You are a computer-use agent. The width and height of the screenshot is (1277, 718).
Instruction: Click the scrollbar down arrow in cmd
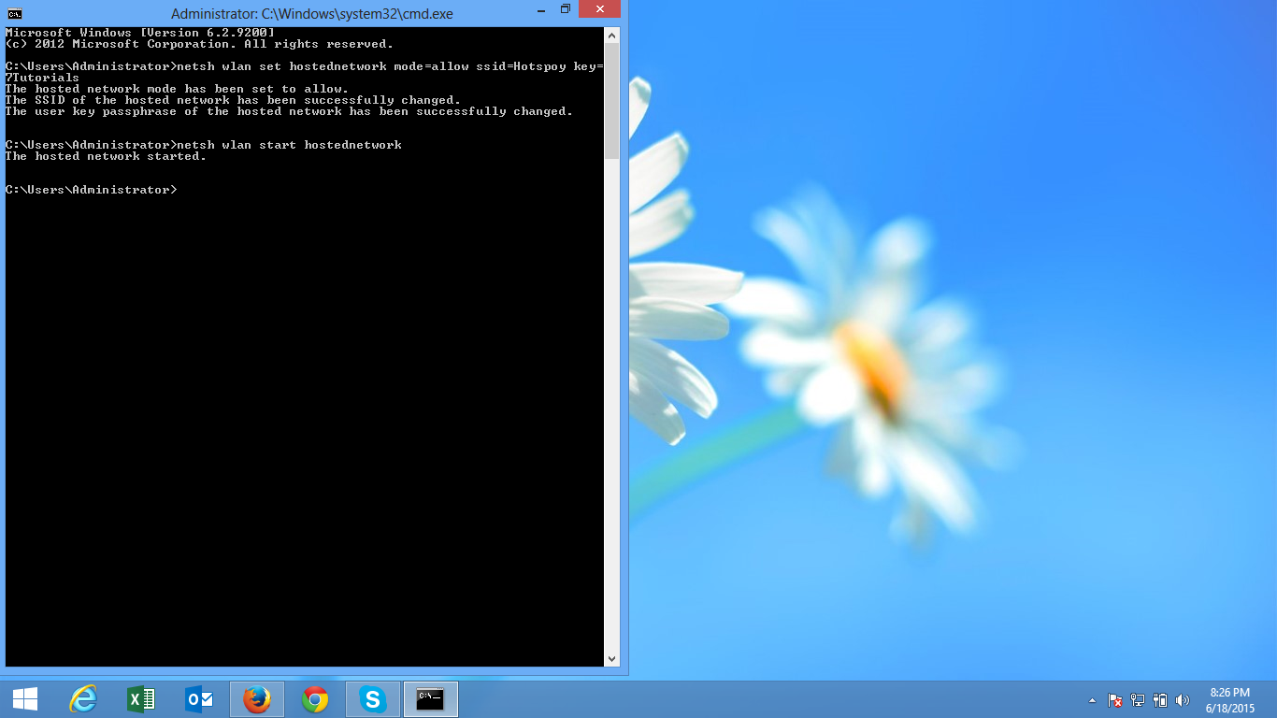pos(612,659)
